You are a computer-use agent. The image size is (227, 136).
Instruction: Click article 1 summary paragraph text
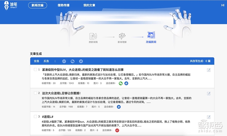click(x=116, y=77)
